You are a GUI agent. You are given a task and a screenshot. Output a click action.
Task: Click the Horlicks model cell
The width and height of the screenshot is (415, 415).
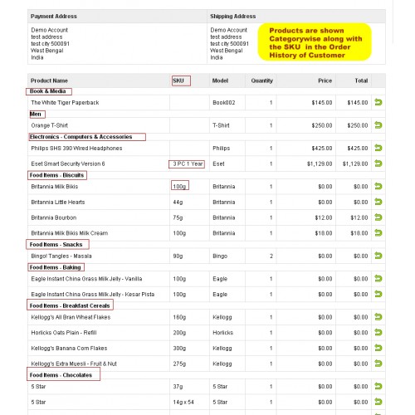coord(223,333)
